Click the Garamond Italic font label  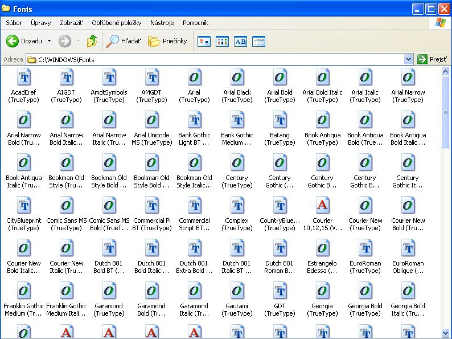pos(194,309)
